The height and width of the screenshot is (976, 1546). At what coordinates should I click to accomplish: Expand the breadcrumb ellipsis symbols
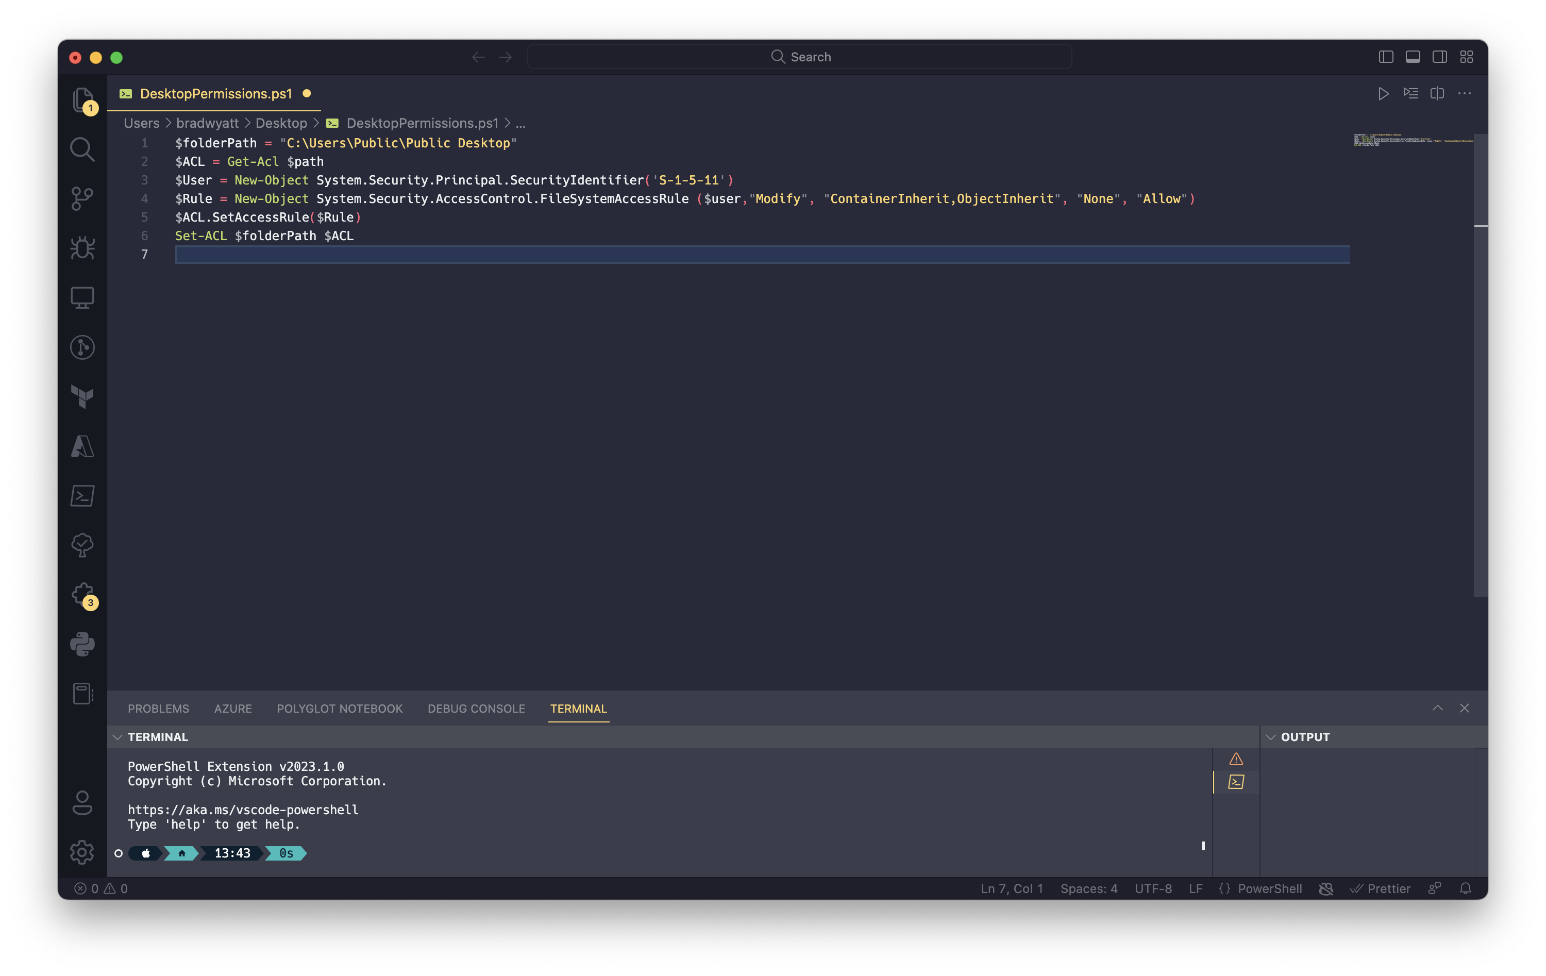coord(520,123)
